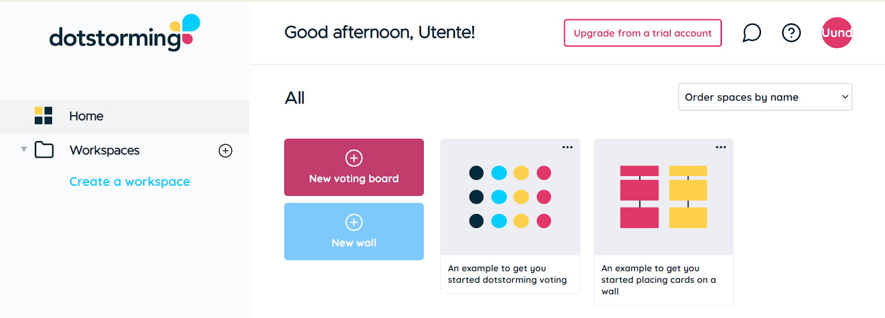Open three-dot menu on voting example card
Image resolution: width=885 pixels, height=318 pixels.
(568, 147)
